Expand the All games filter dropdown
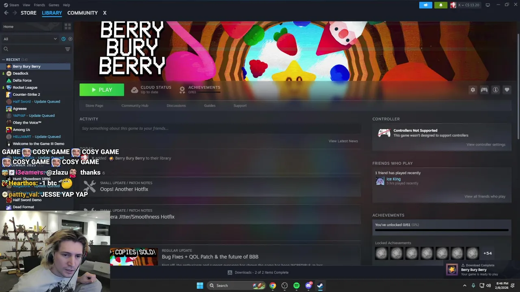 coord(30,39)
